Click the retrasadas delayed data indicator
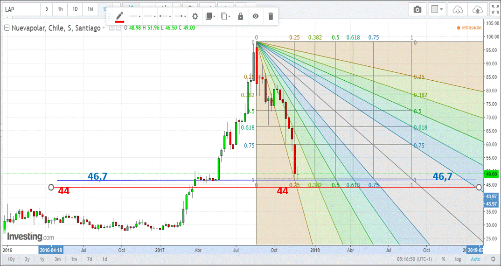 click(x=469, y=28)
